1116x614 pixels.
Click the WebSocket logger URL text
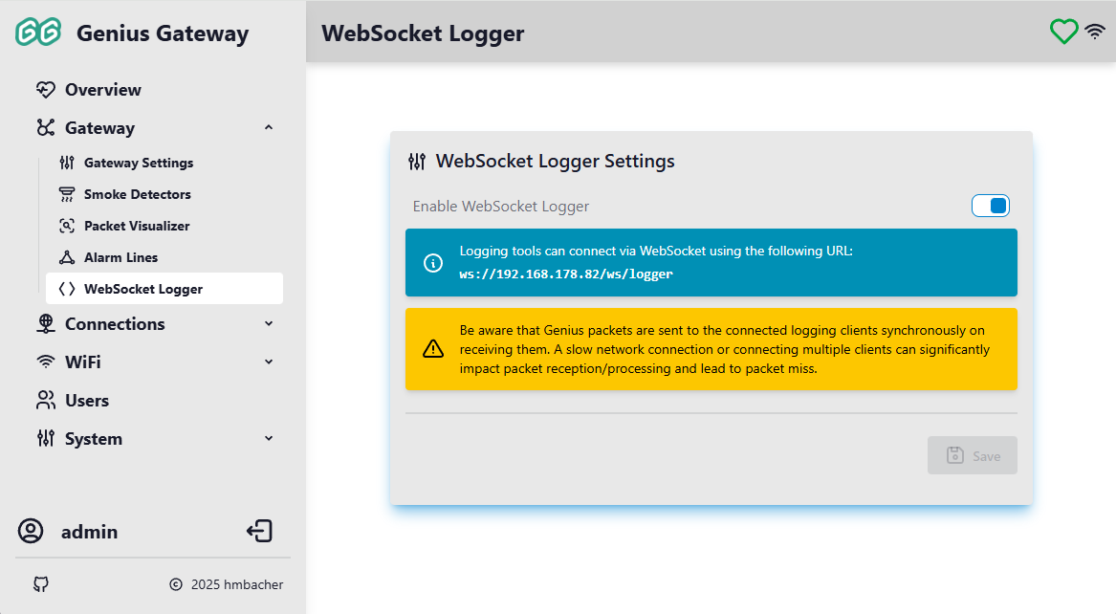(566, 274)
